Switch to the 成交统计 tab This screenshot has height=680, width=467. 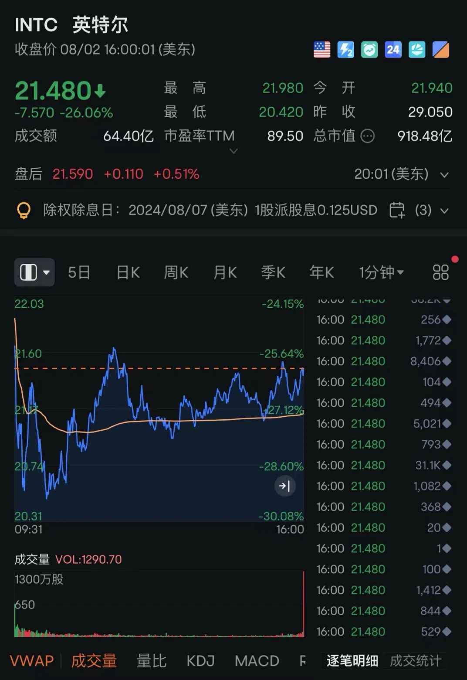point(415,661)
